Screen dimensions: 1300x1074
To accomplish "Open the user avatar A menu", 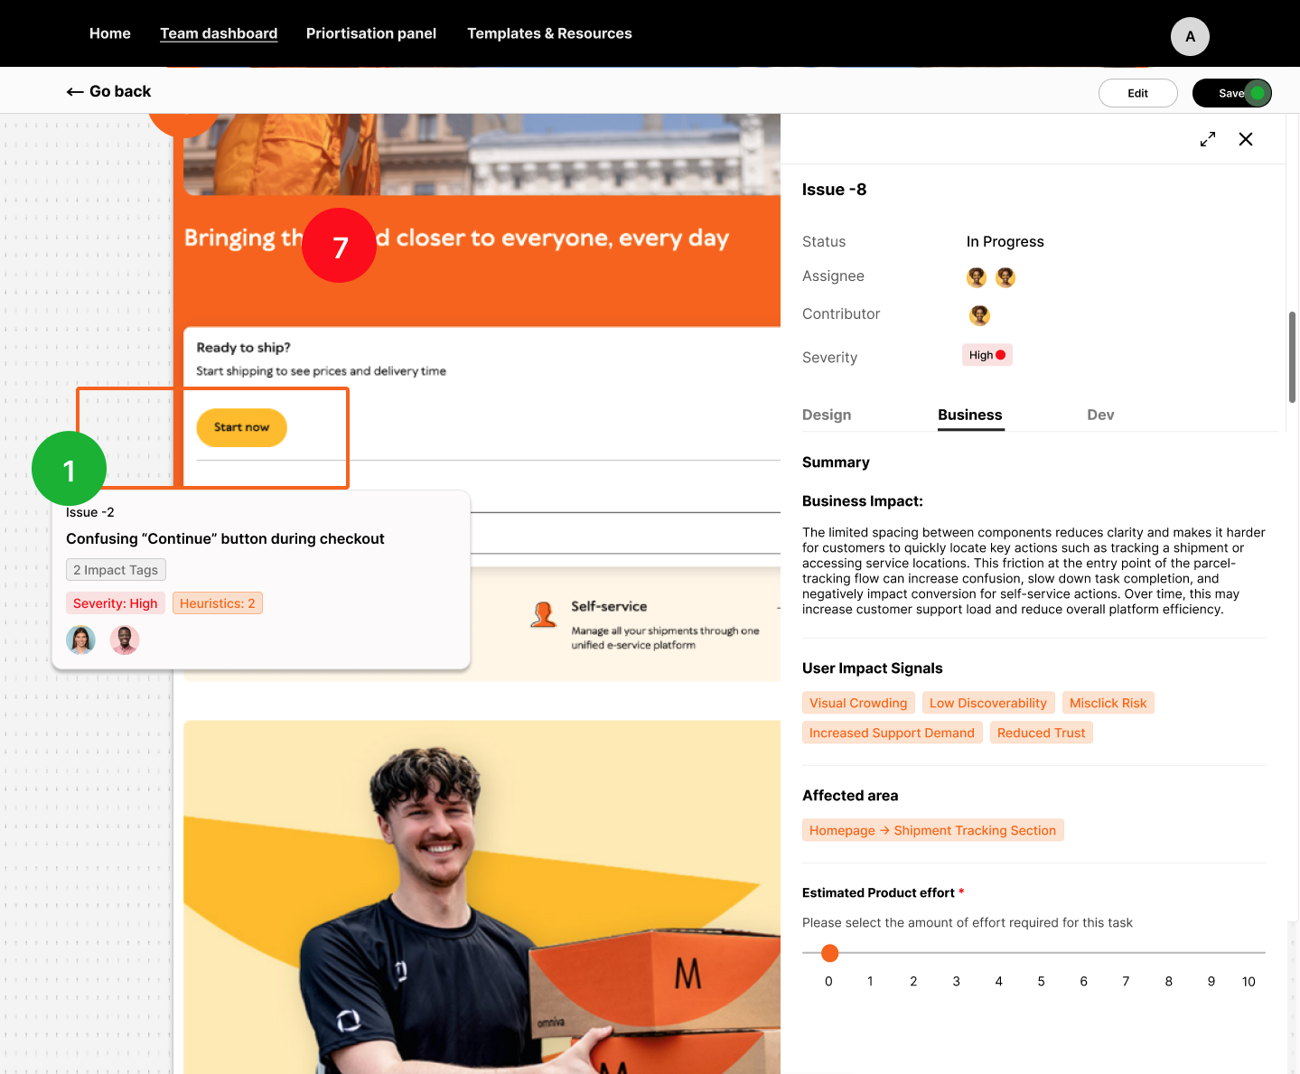I will tap(1190, 37).
